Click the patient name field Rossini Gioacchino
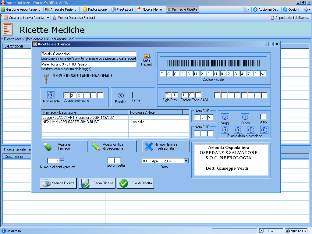 pos(89,54)
